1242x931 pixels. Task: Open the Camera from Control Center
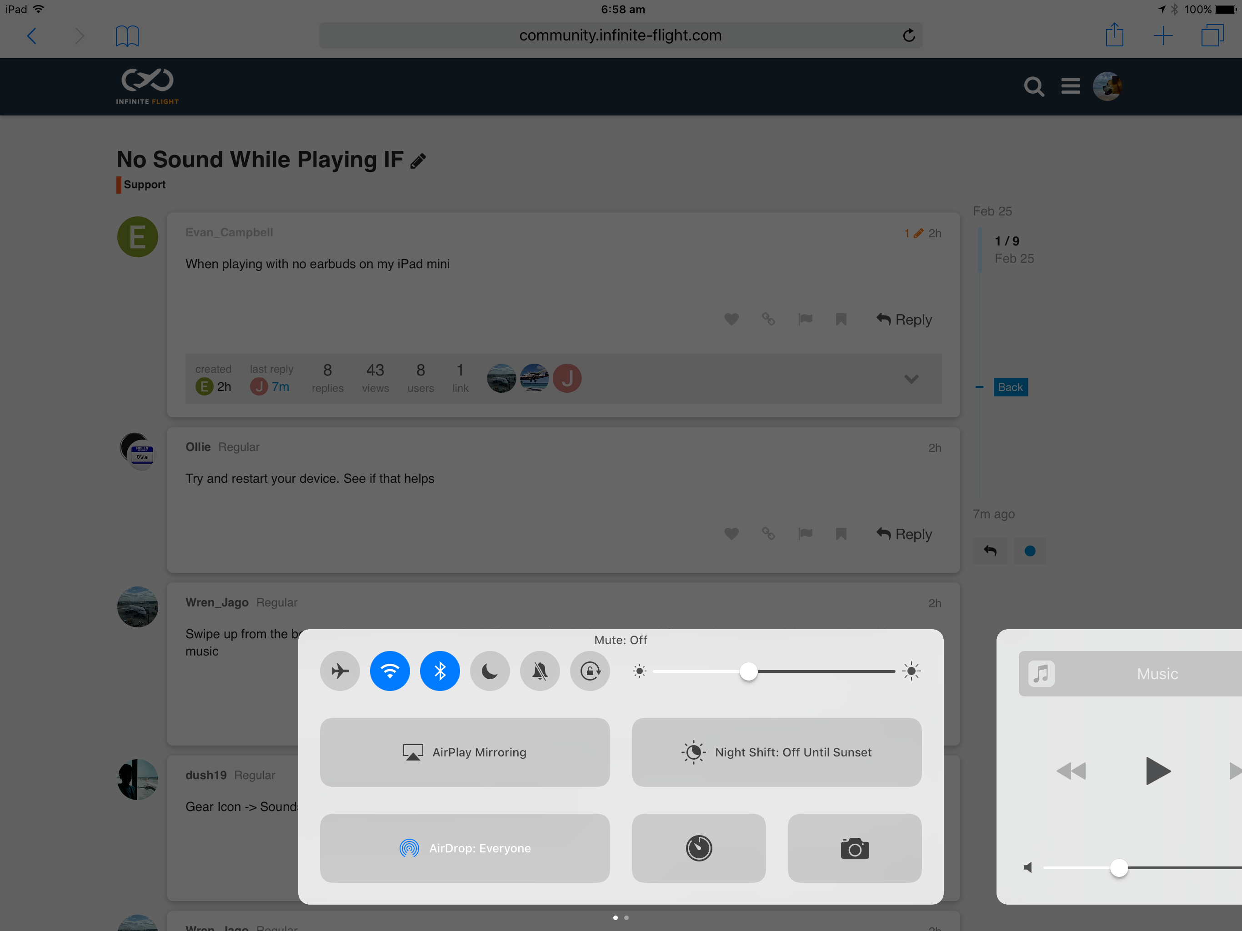854,848
